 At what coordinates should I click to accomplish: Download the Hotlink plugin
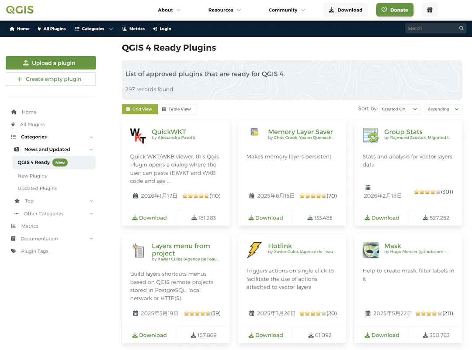pos(266,335)
